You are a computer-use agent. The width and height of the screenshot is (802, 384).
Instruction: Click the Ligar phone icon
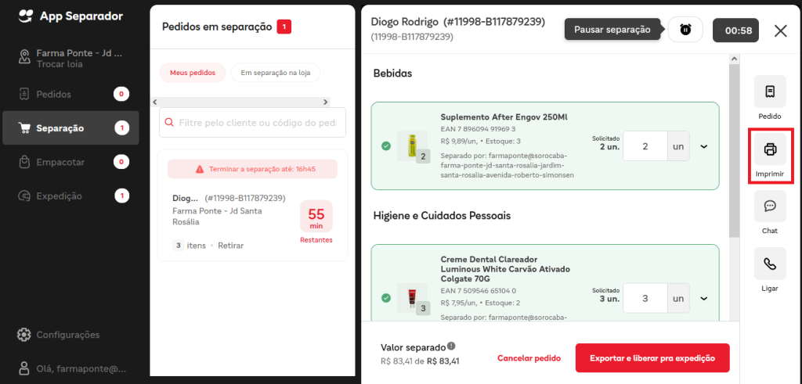(770, 264)
